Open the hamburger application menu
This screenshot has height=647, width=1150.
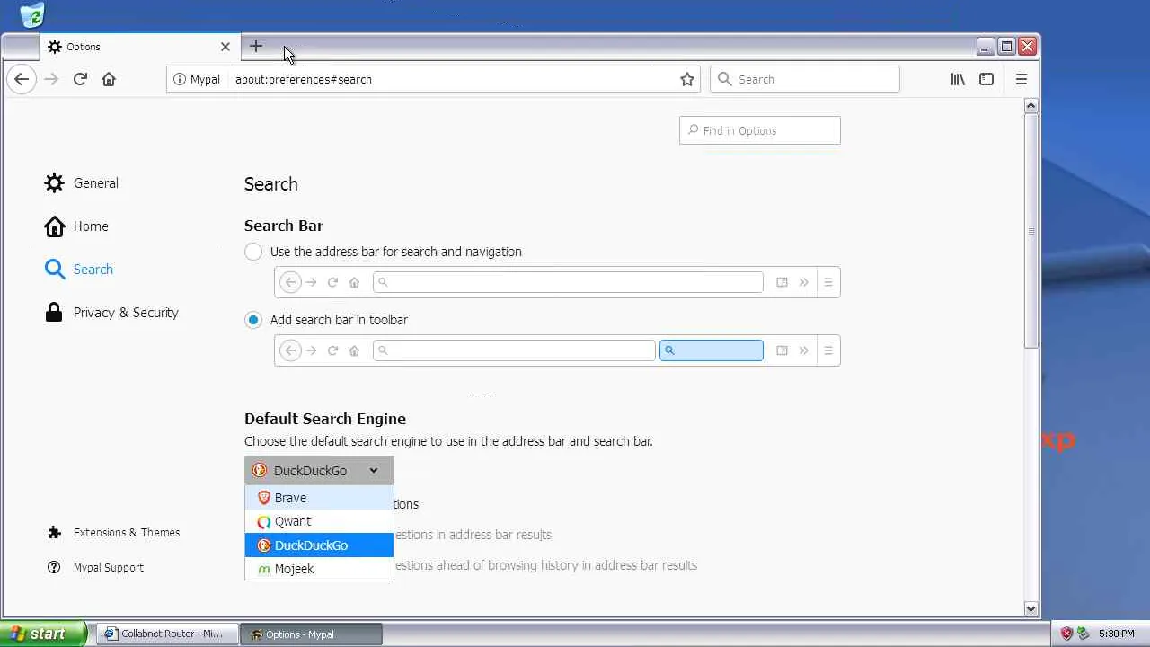[x=1022, y=79]
